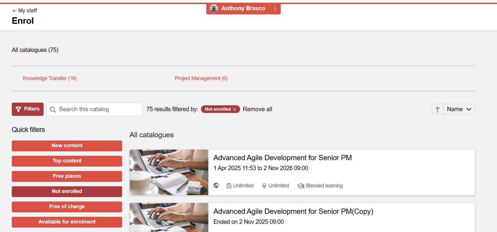Open the Project Management catalogue
The width and height of the screenshot is (497, 232).
point(201,78)
